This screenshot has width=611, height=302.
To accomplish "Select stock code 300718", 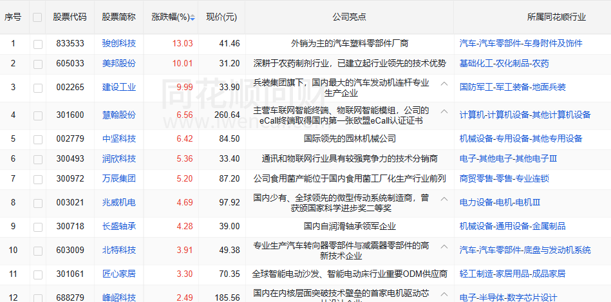I will [x=70, y=227].
